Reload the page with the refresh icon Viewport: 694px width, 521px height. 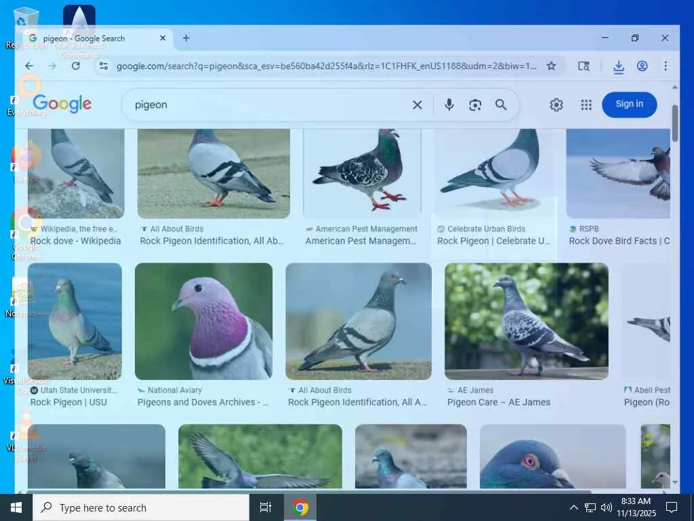tap(76, 66)
